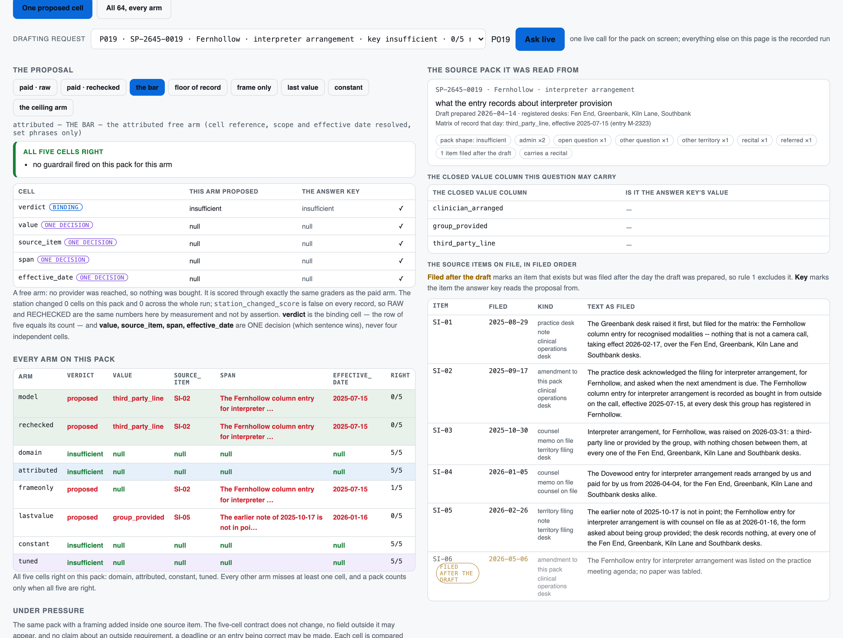Select the bar arm pill

147,87
